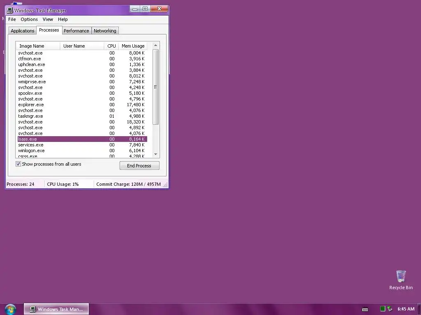Click the Processes: 24 status entry
421x315 pixels.
tap(21, 184)
